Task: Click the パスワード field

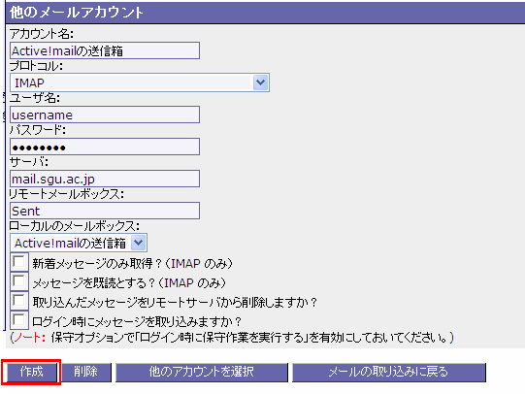Action: [105, 147]
